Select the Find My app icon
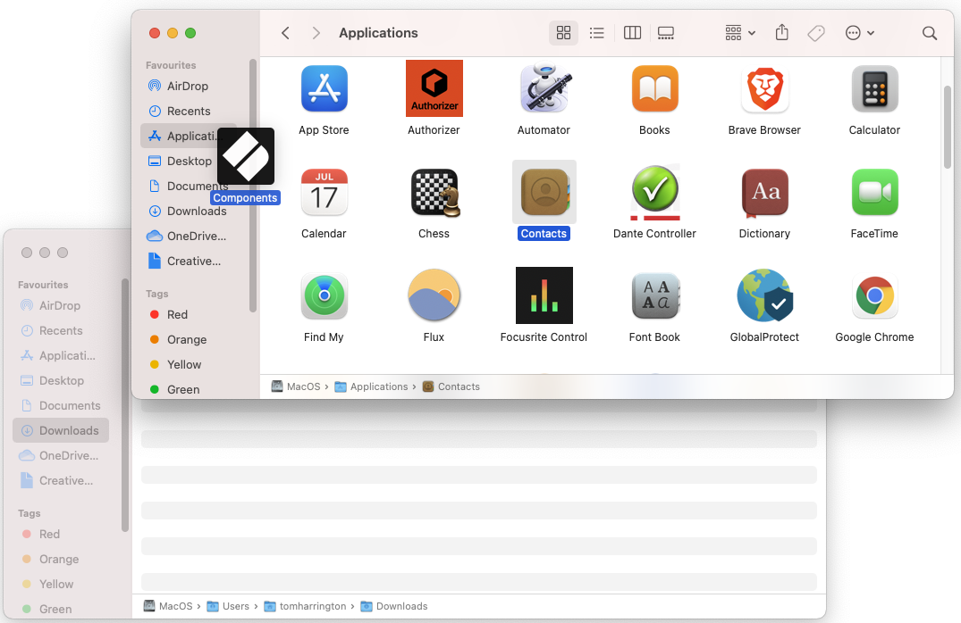The image size is (961, 623). point(325,295)
